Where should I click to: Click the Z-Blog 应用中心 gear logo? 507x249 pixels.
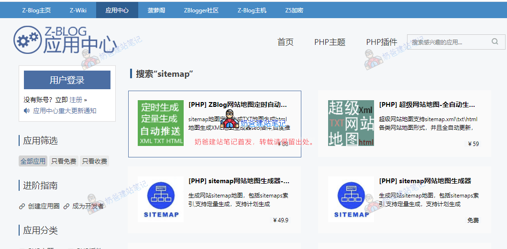point(28,41)
